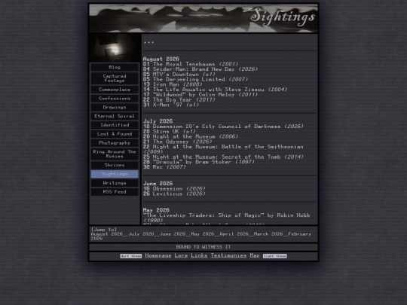Jump to June 2026 entries
The height and width of the screenshot is (305, 407).
(173, 234)
